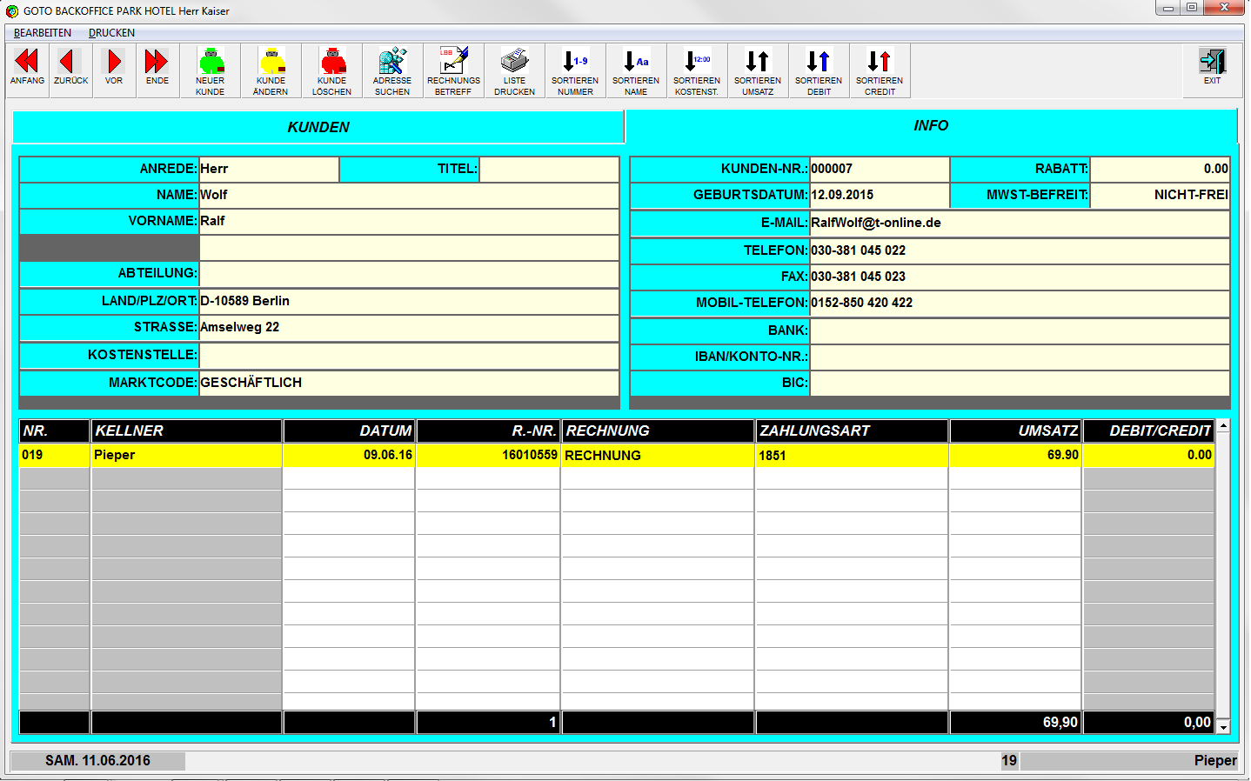Sort customers by name

coord(636,70)
